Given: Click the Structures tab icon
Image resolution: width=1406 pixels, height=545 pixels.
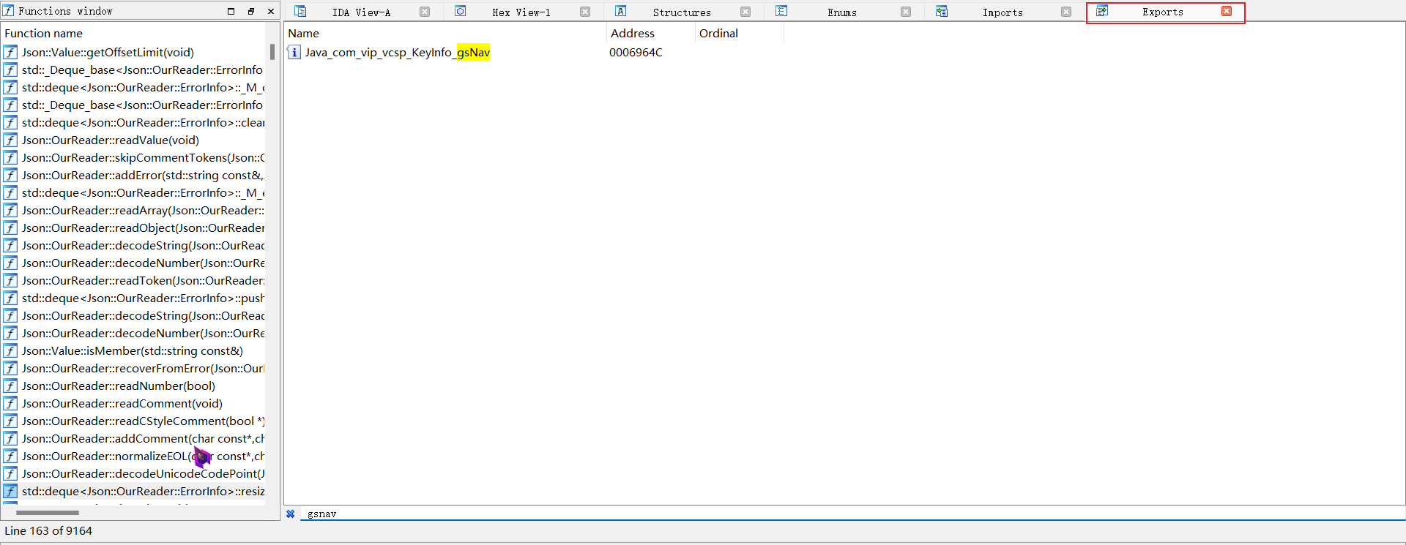Looking at the screenshot, I should click(x=621, y=11).
